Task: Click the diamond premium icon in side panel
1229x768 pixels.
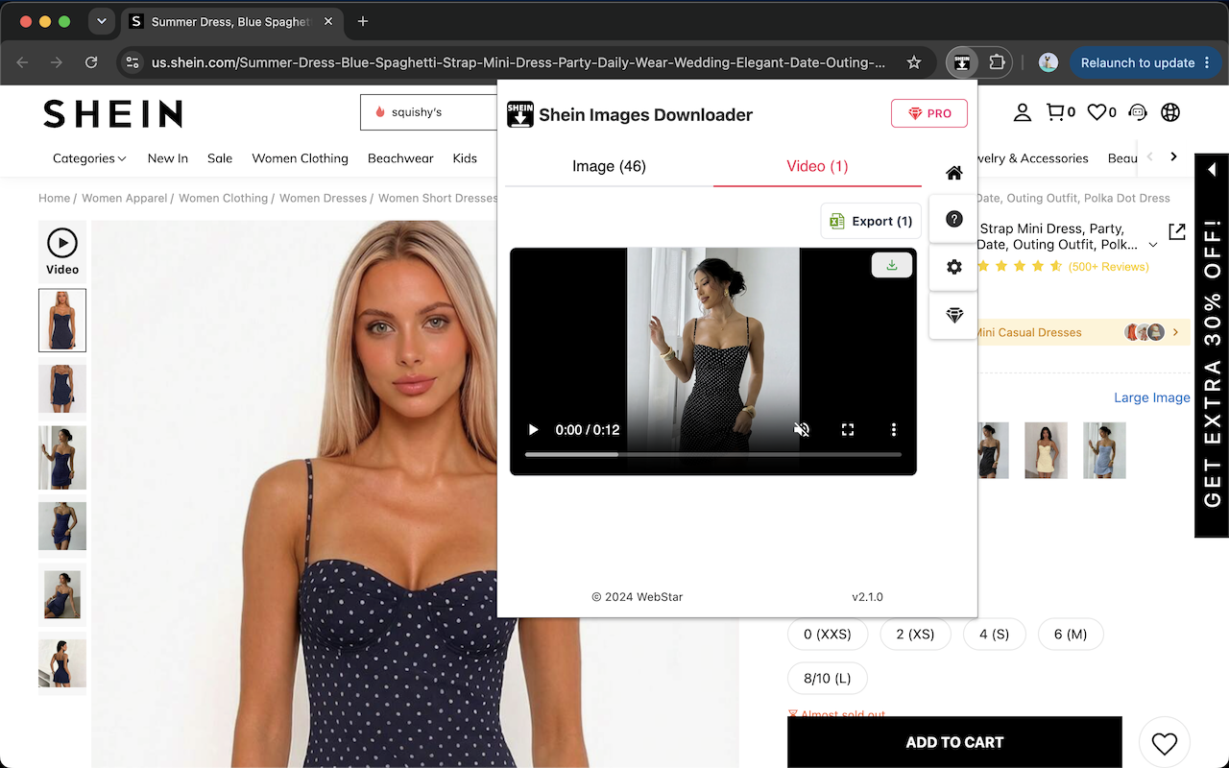Action: pos(953,315)
